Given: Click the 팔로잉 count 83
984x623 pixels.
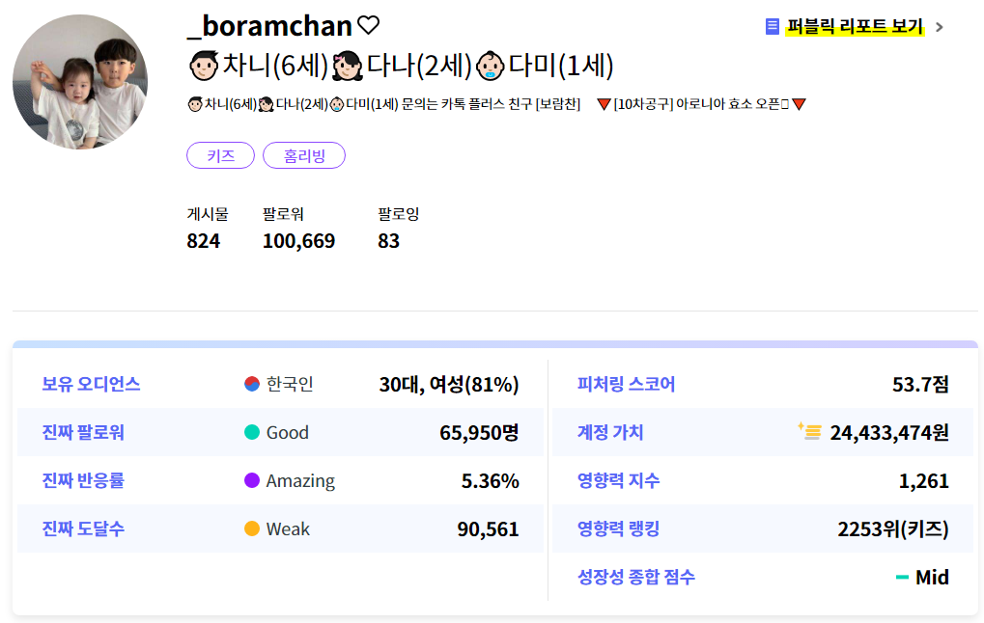Looking at the screenshot, I should coord(388,241).
